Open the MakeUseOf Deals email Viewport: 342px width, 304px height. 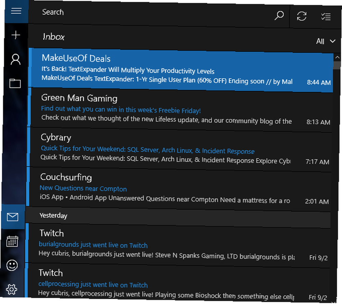181,70
